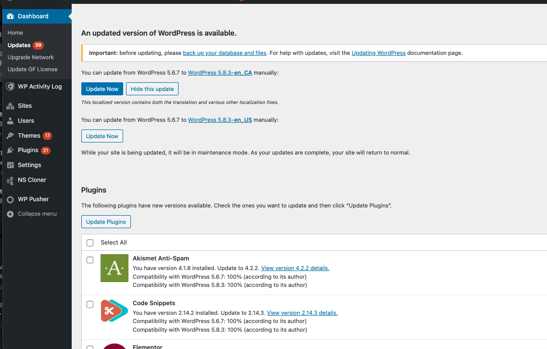Click the 21 badge beside Plugins
Image resolution: width=547 pixels, height=349 pixels.
point(45,150)
